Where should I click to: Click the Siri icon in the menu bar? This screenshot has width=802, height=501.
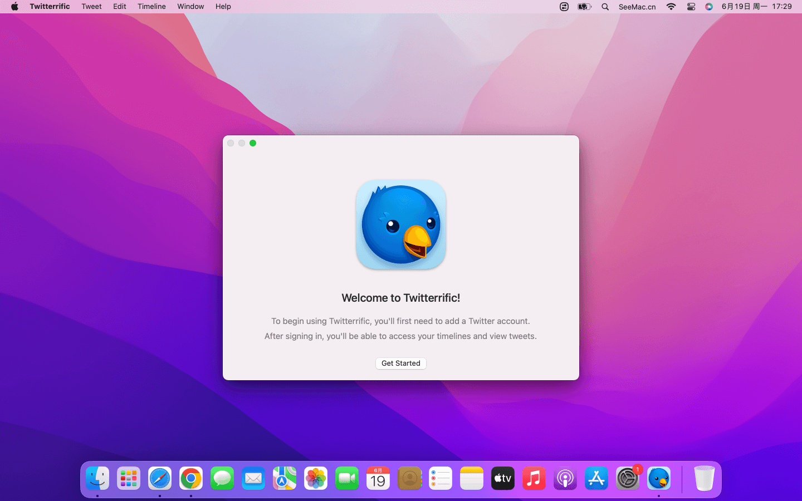pyautogui.click(x=709, y=7)
